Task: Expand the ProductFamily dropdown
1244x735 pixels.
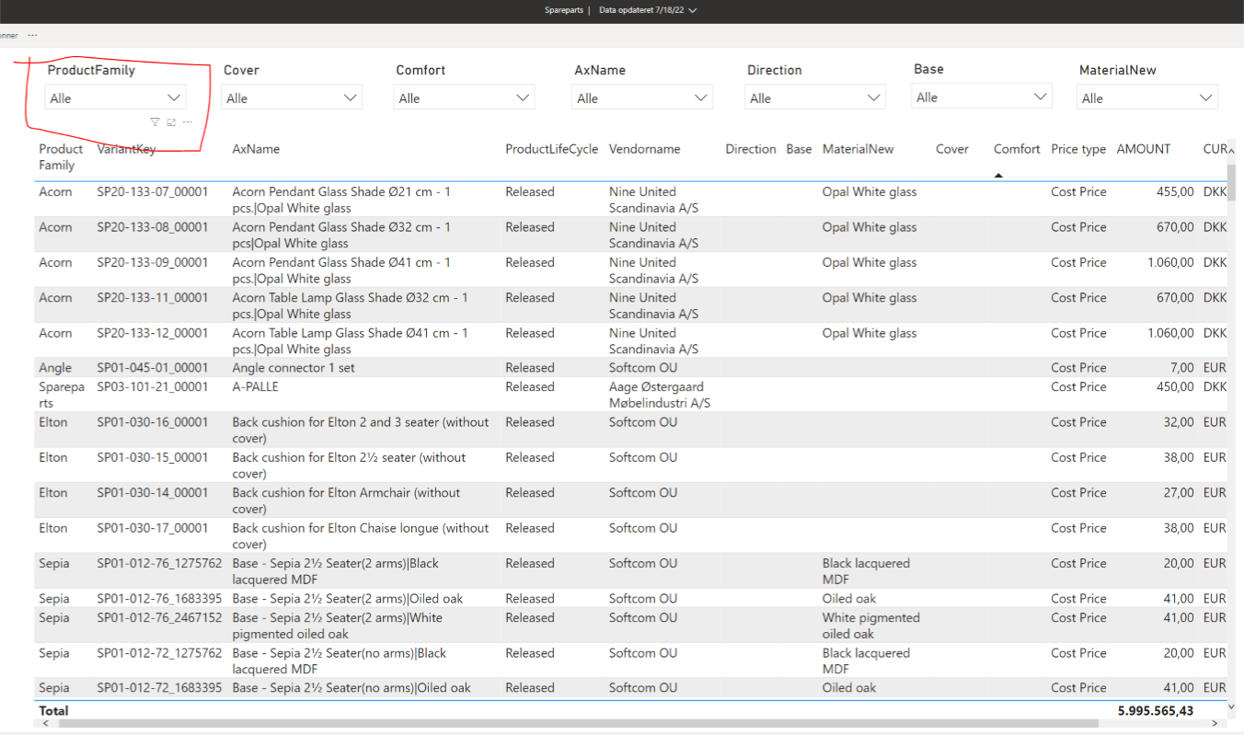Action: tap(174, 98)
